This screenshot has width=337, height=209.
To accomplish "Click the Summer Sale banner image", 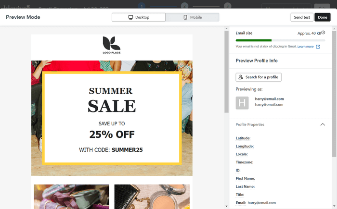I will (112, 118).
